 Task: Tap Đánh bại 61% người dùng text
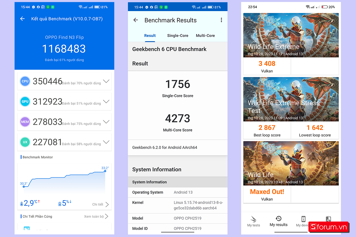pos(64,60)
